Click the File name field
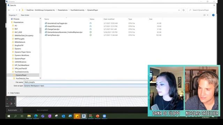The height and width of the screenshot is (125, 223). click(x=86, y=82)
